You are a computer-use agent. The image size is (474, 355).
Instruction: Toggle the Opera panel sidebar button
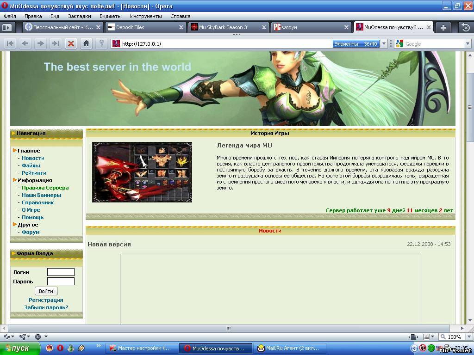(7, 27)
